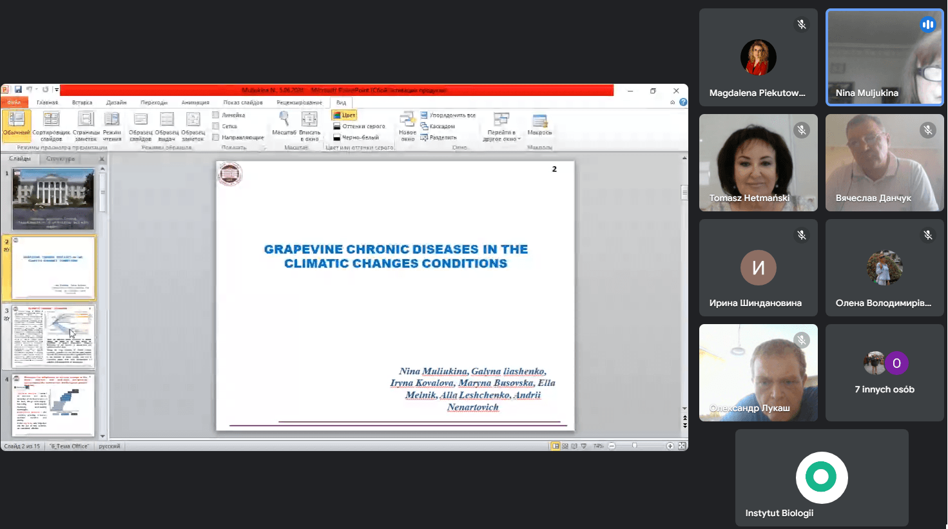948x529 pixels.
Task: Open the Масштаб zoom dialog
Action: 284,123
